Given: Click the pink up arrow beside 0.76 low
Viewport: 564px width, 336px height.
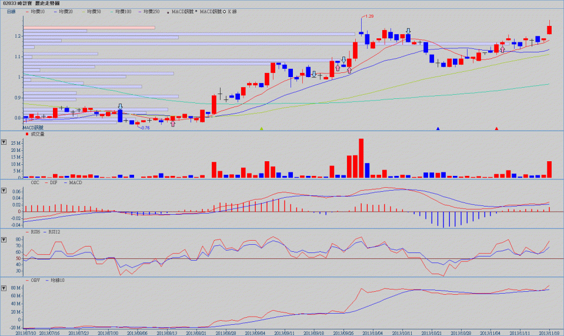Looking at the screenshot, I should pos(172,124).
